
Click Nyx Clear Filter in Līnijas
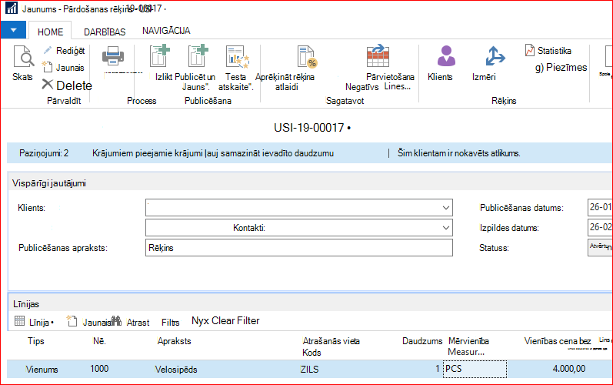[x=225, y=321]
